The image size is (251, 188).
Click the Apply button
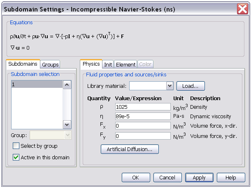(199, 177)
